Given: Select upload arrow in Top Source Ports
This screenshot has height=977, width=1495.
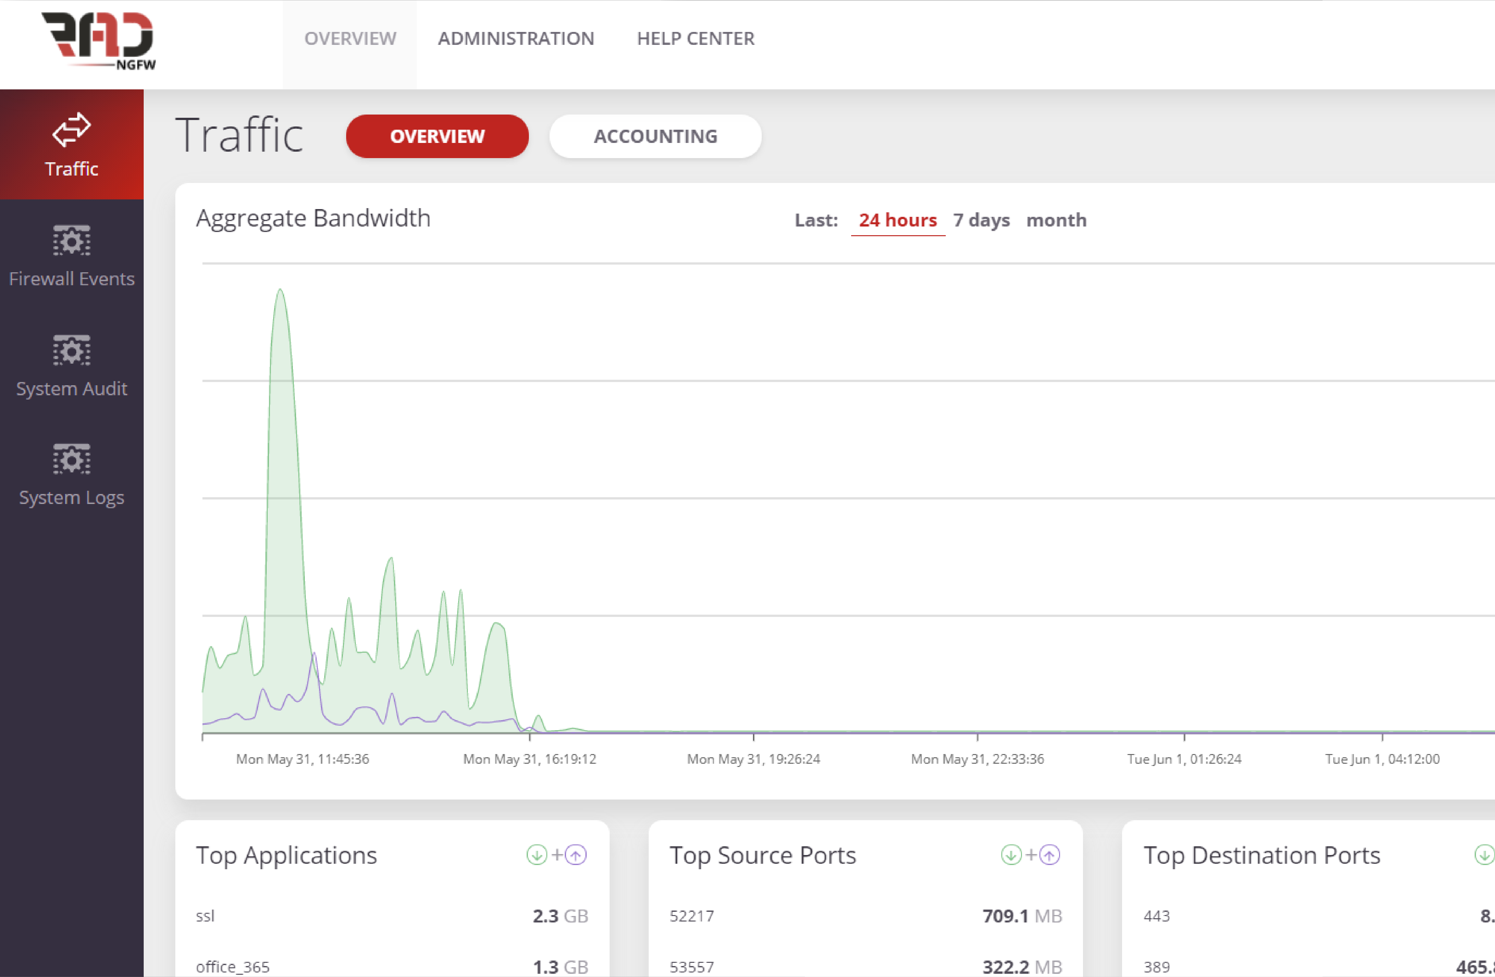Looking at the screenshot, I should (1050, 855).
